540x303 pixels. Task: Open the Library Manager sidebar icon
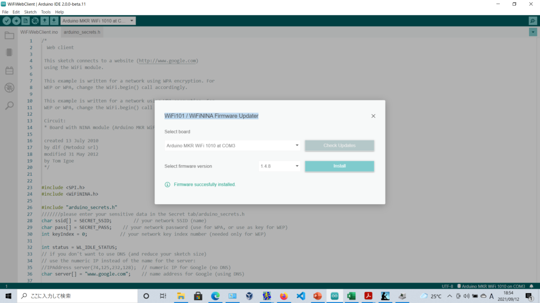9,70
